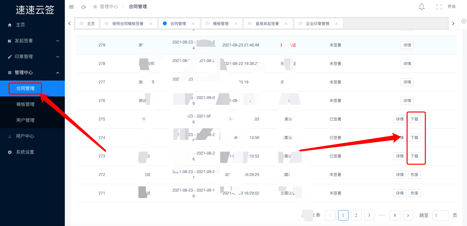Image resolution: width=467 pixels, height=226 pixels.
Task: Switch to the 直接发起签署 tab
Action: [267, 24]
